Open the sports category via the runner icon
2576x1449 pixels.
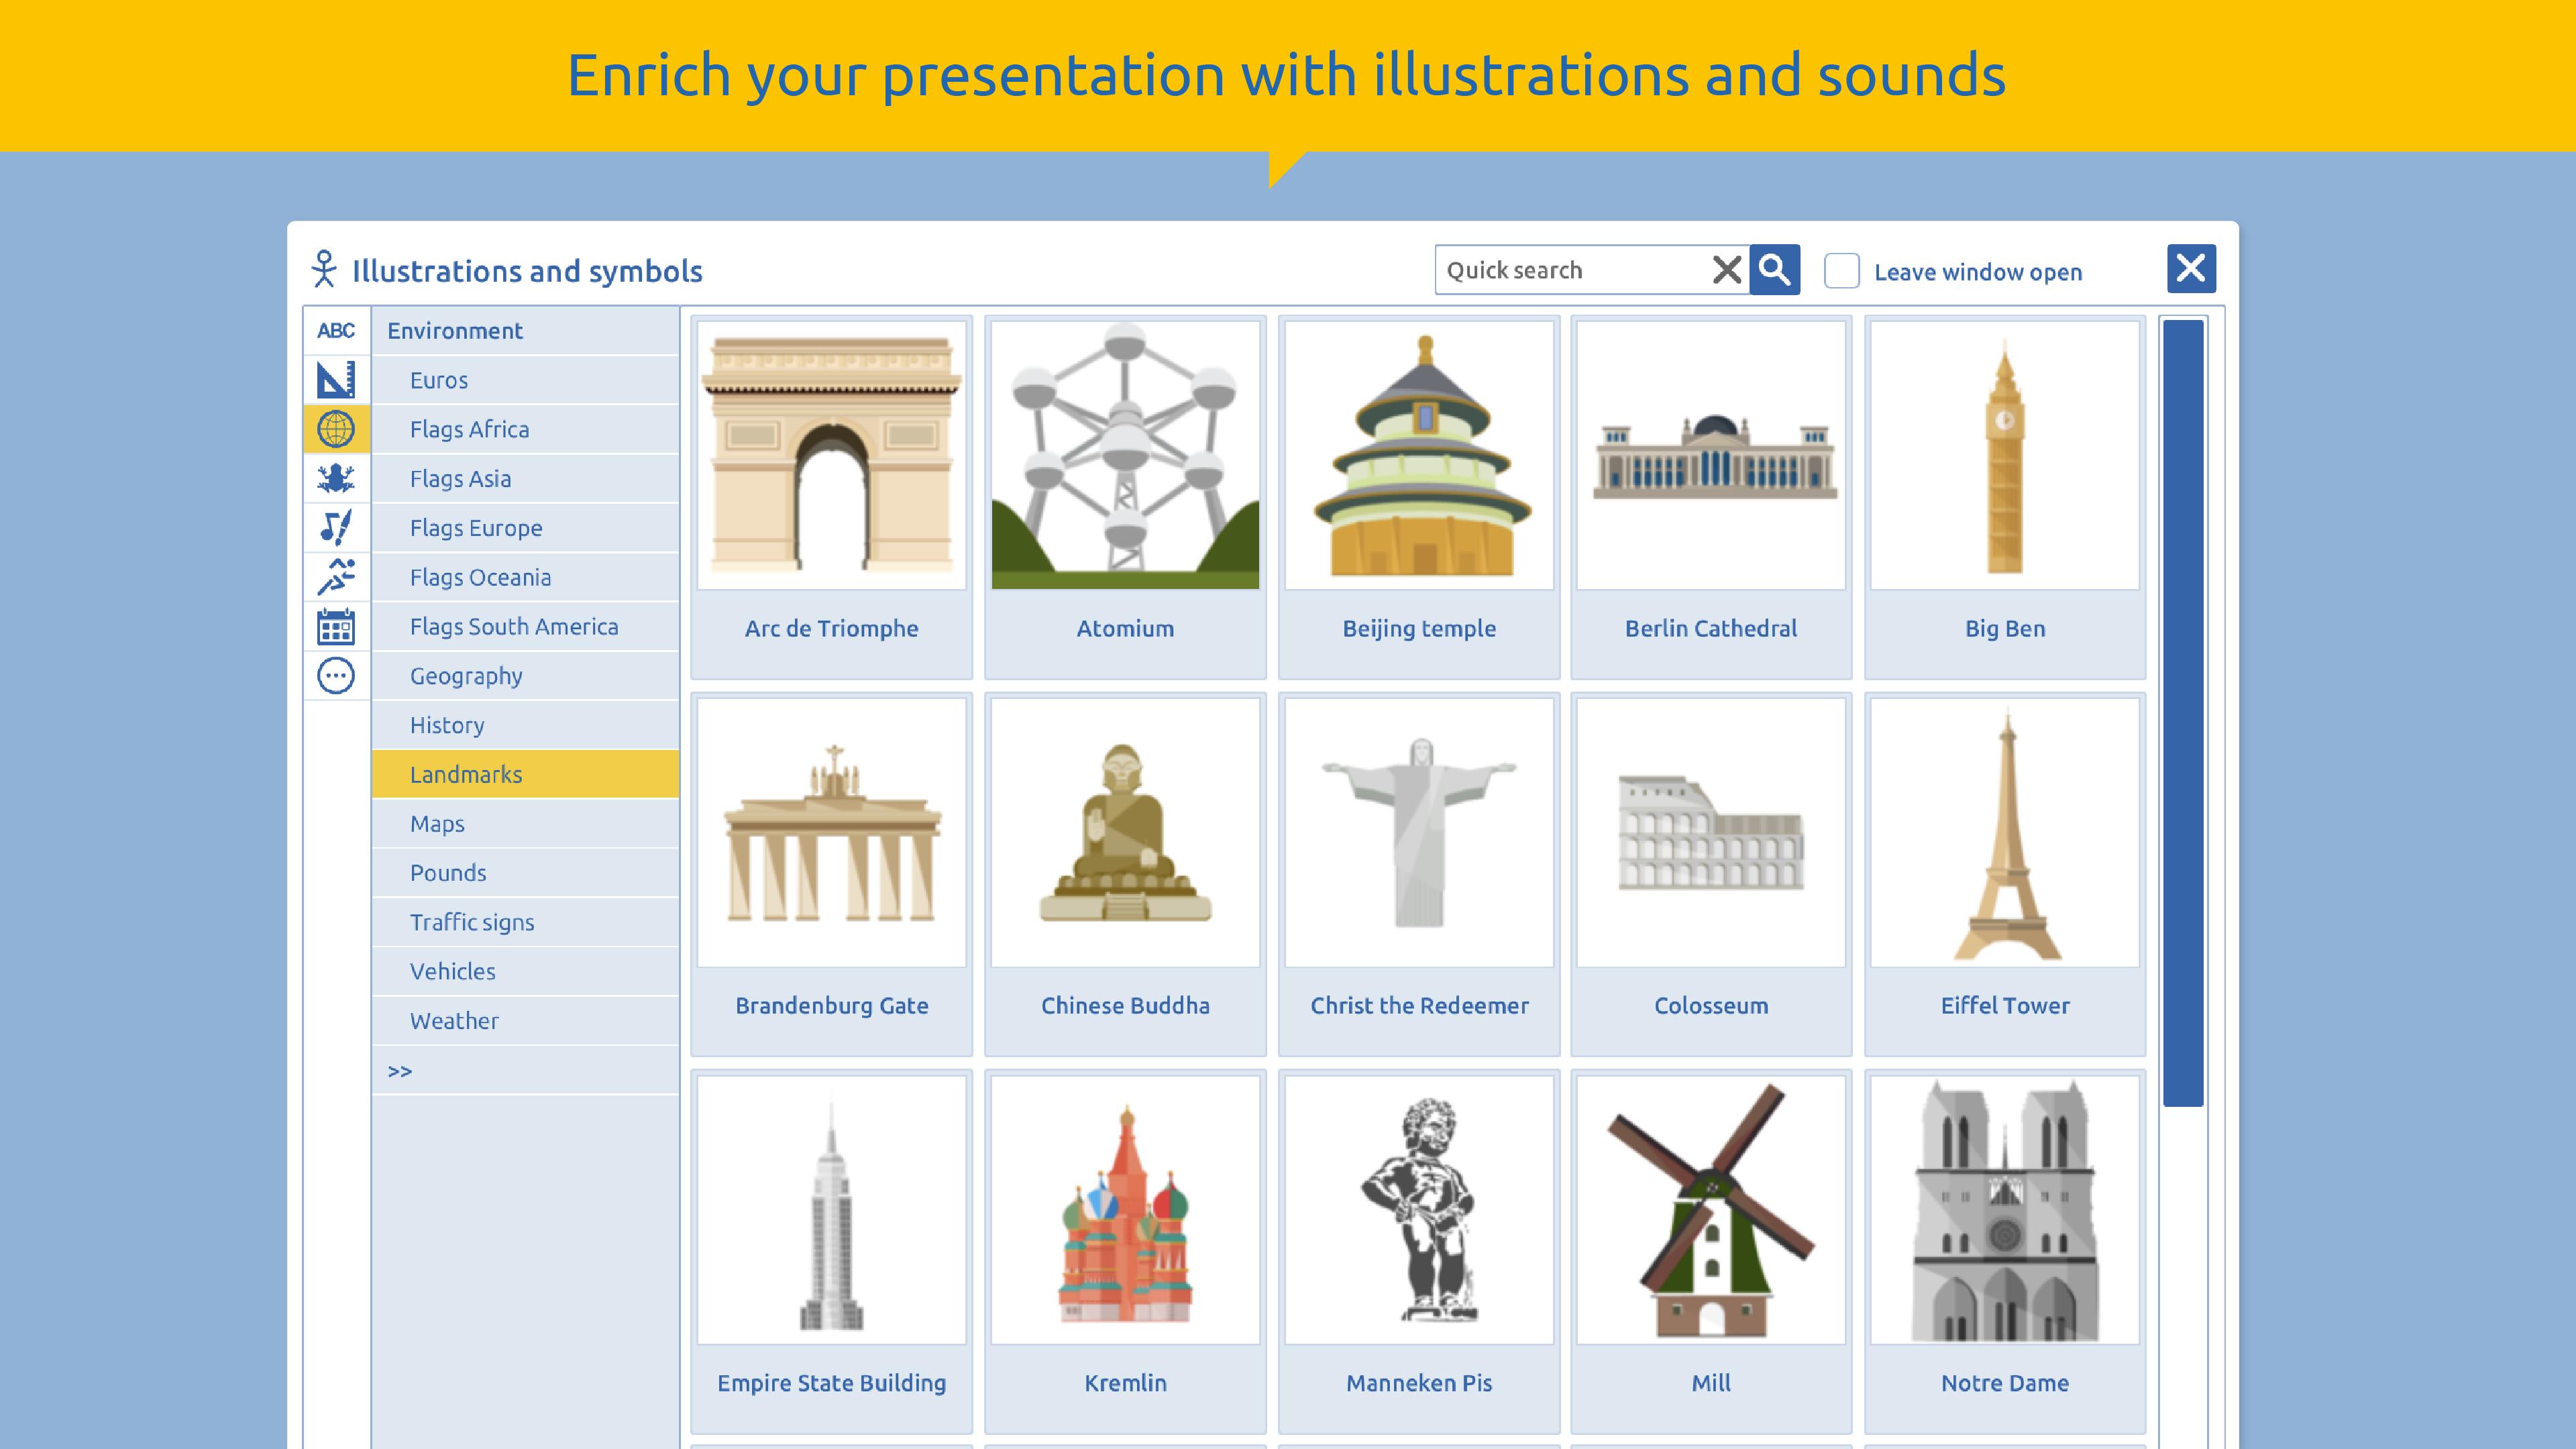pos(336,577)
